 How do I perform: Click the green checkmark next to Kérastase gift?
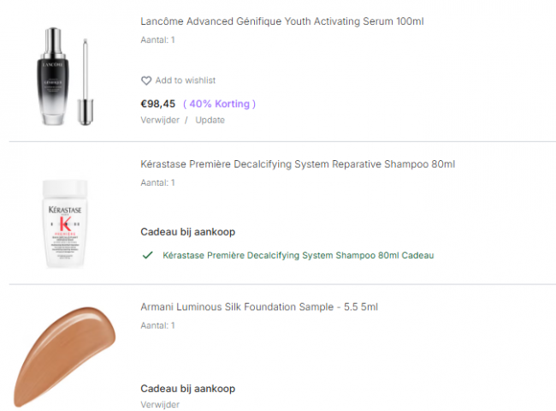[x=147, y=255]
